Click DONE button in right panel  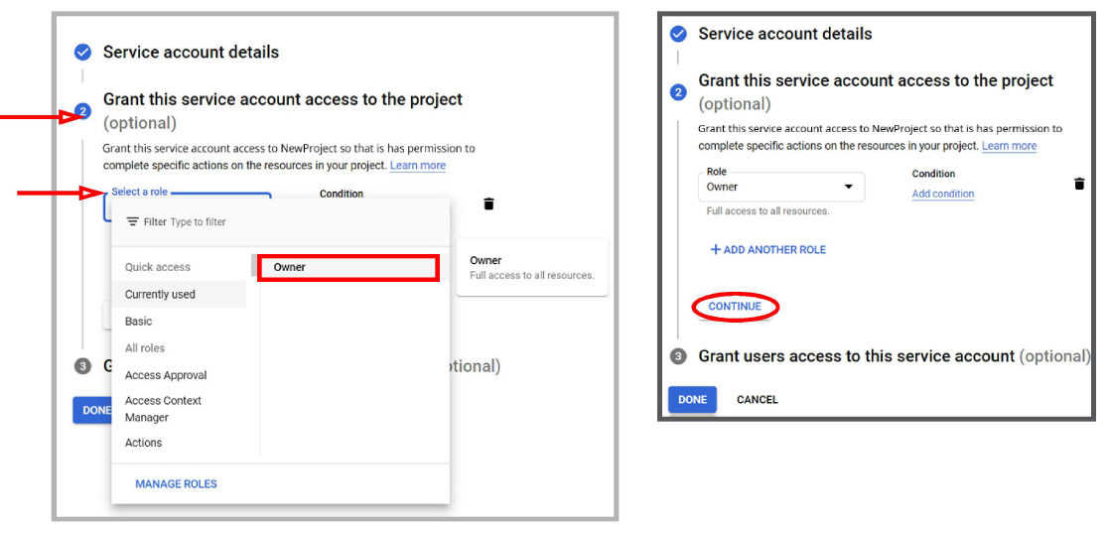(x=693, y=399)
